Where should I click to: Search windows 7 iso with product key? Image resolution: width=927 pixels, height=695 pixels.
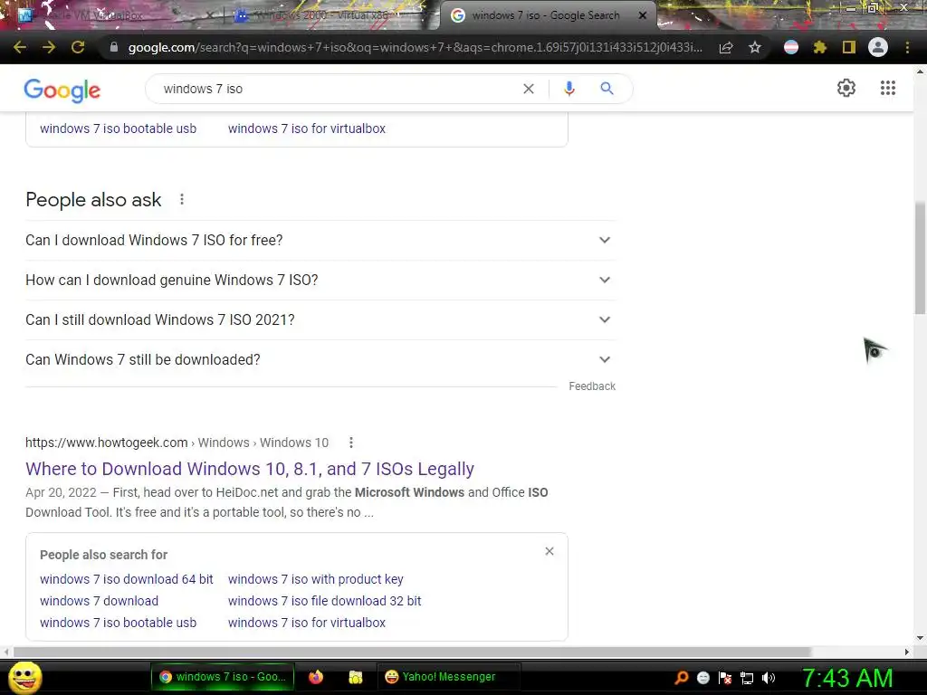point(316,579)
